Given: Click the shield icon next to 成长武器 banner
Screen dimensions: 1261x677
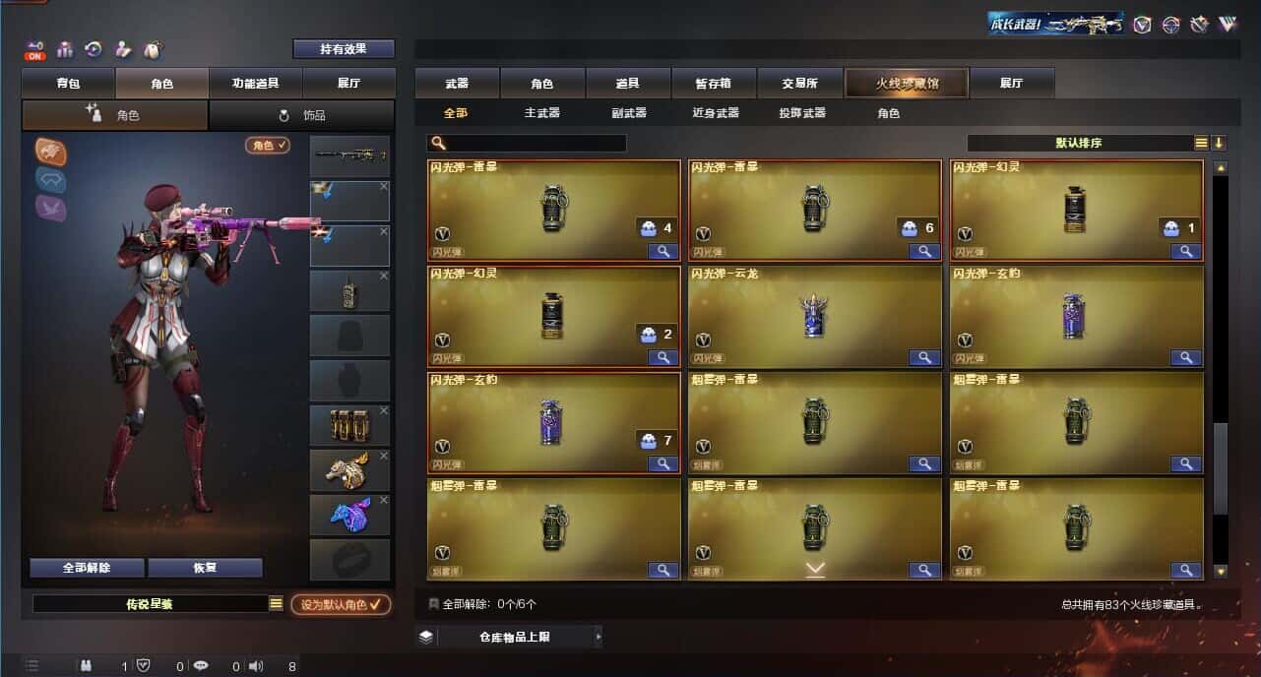Looking at the screenshot, I should pos(1142,25).
